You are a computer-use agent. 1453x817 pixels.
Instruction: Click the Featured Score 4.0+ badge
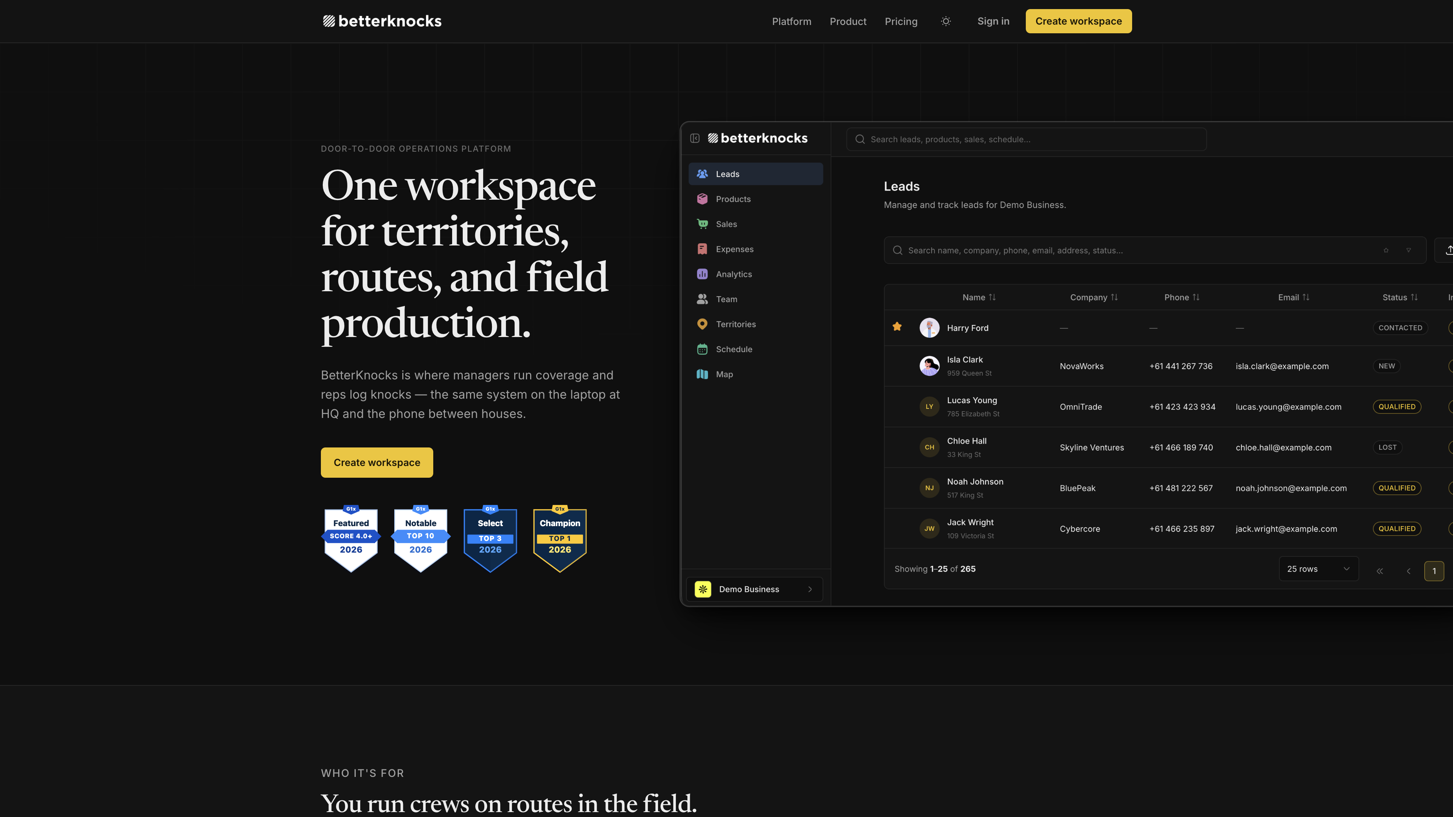tap(351, 539)
